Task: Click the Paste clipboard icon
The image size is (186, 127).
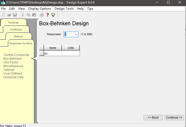Action: click(x=34, y=15)
